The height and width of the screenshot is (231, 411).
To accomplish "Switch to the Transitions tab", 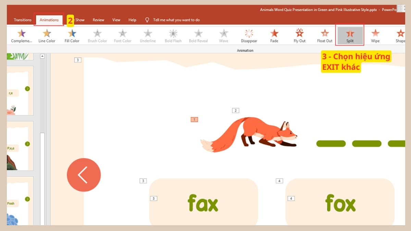I will (x=22, y=20).
